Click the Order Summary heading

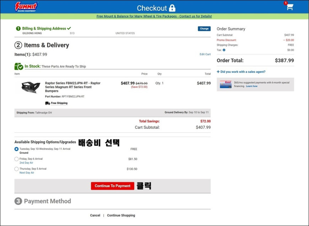point(231,29)
